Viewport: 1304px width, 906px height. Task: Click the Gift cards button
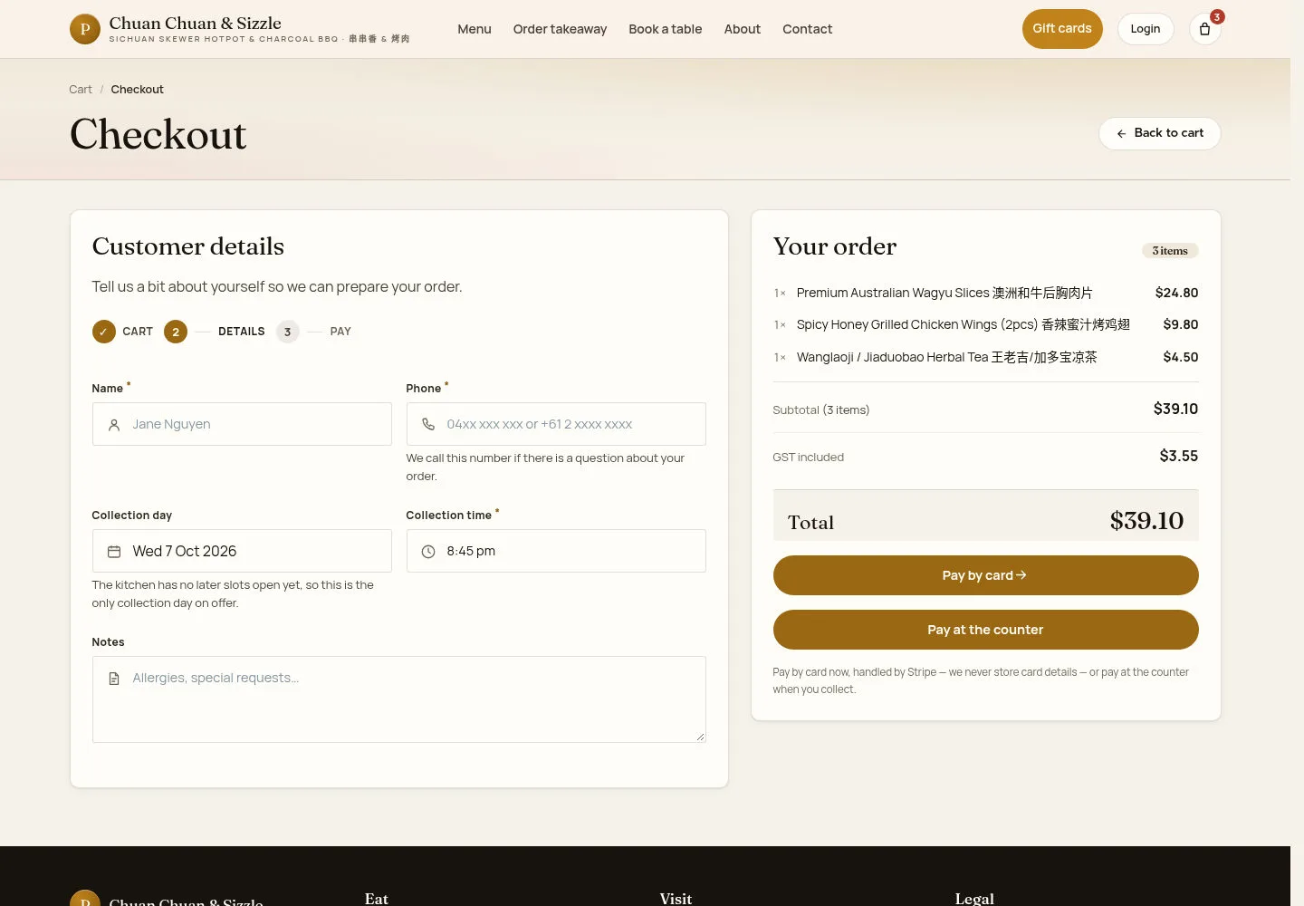click(x=1062, y=29)
